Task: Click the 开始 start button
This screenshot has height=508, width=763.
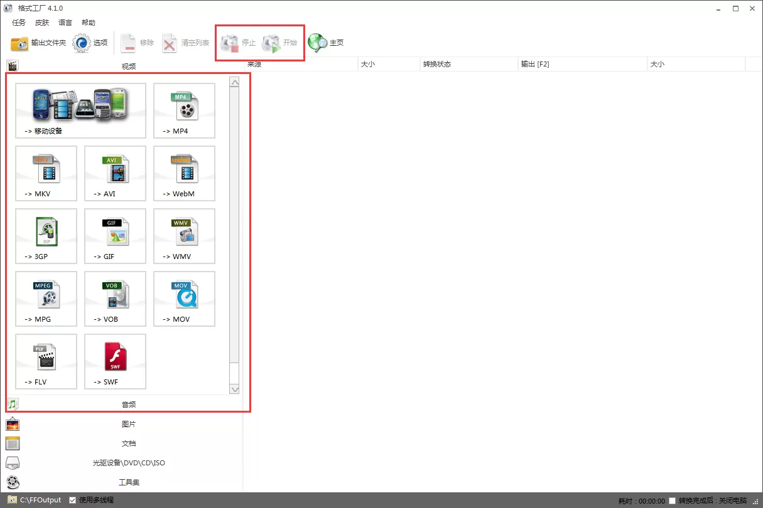Action: point(279,43)
